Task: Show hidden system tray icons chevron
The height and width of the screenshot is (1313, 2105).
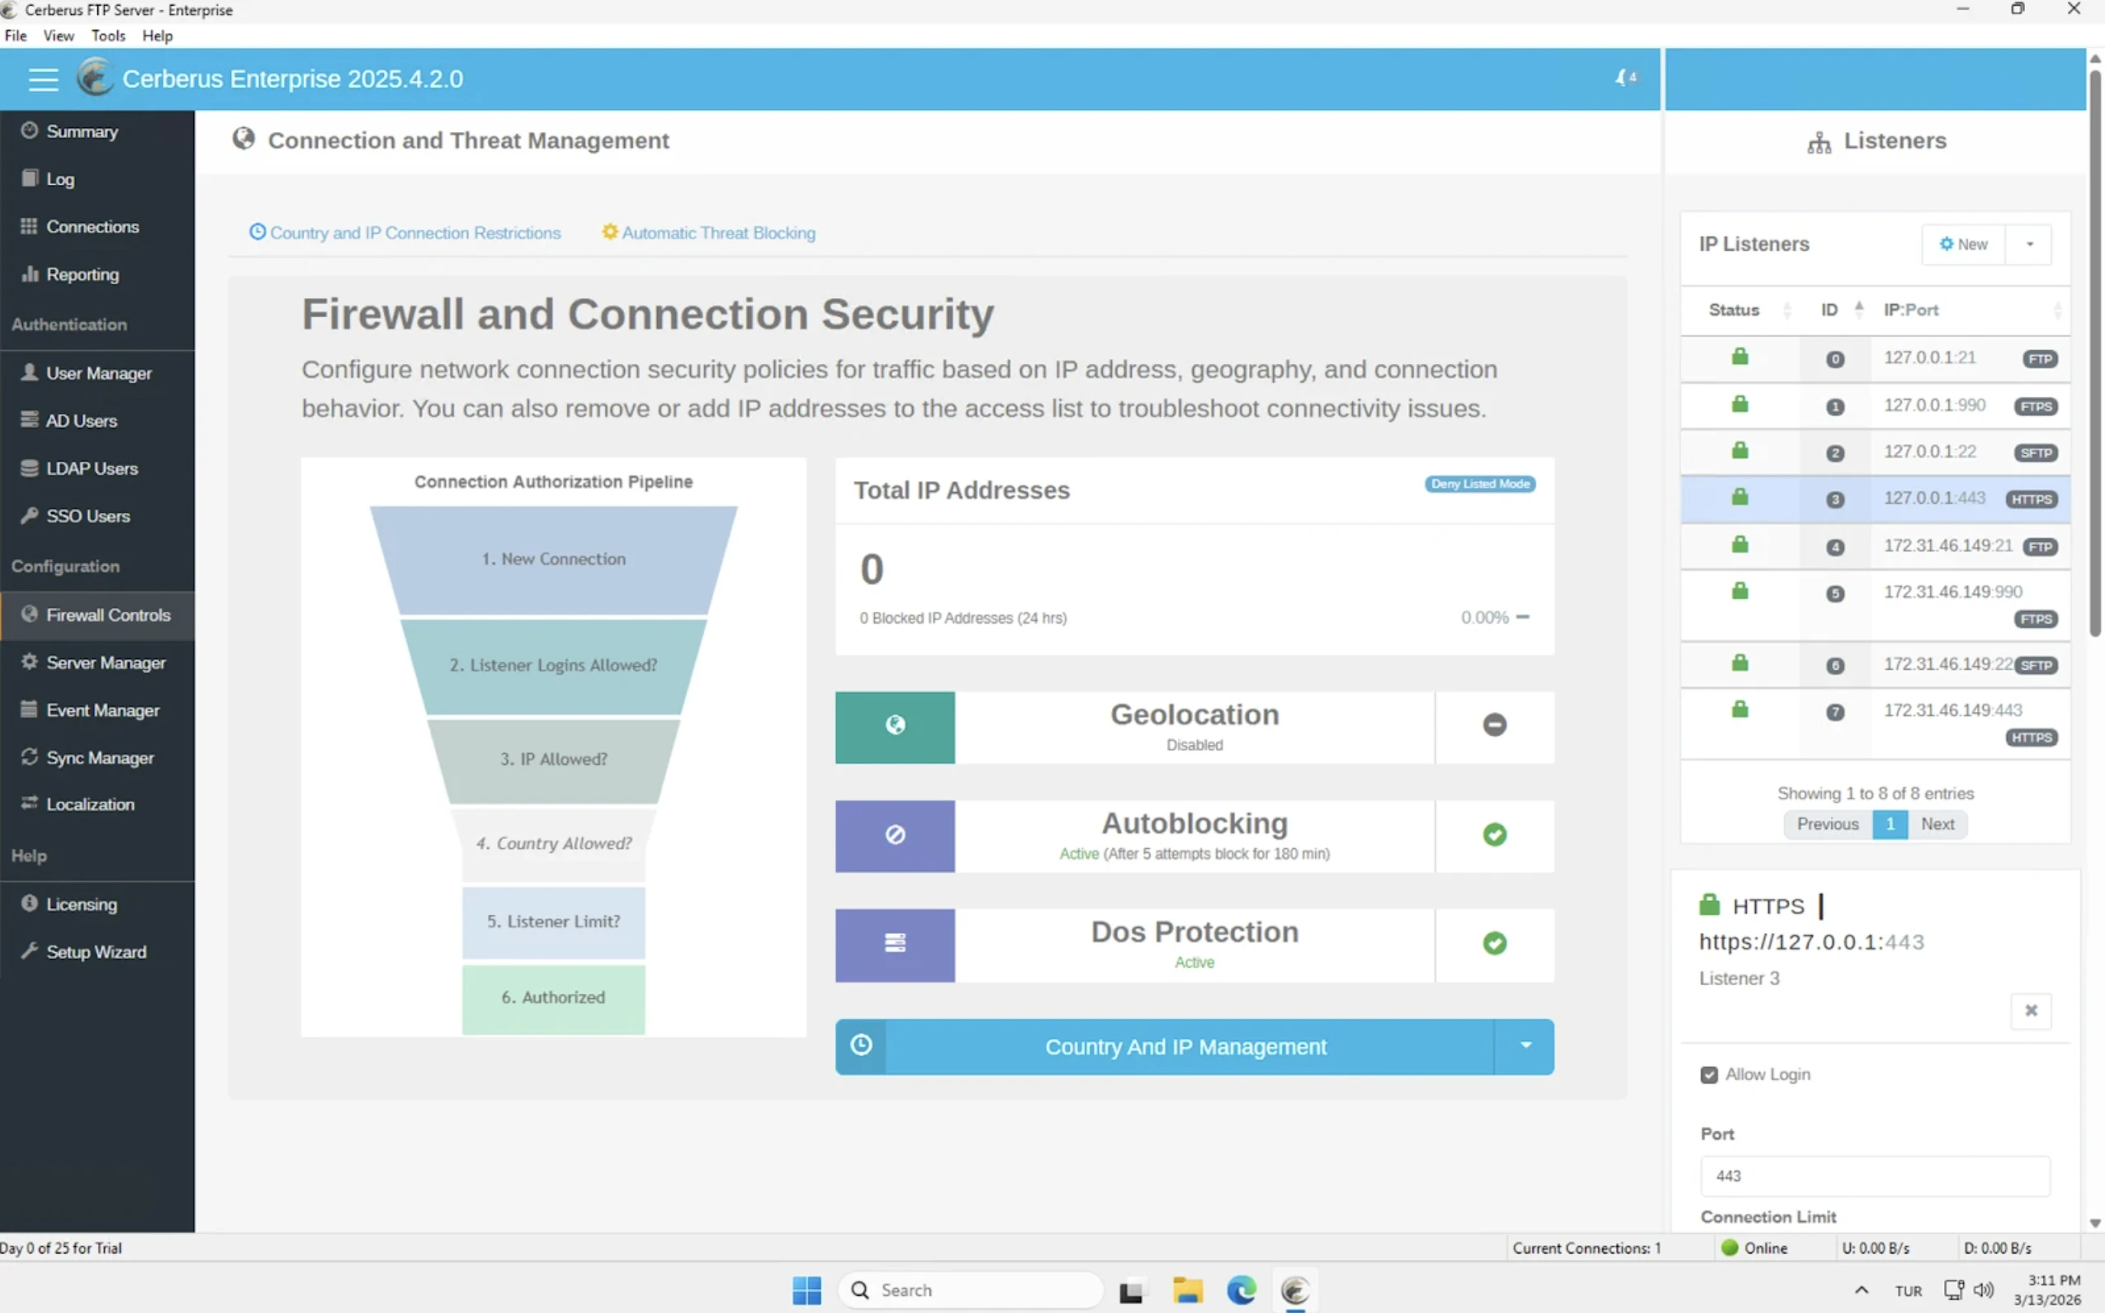Action: coord(1861,1291)
